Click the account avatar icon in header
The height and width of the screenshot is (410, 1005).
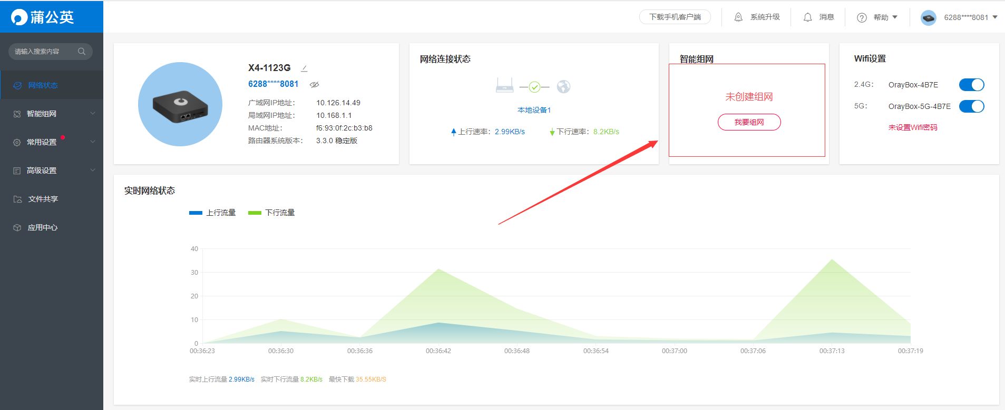pos(928,17)
